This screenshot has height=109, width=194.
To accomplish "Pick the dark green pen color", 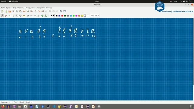I will pos(65,16).
